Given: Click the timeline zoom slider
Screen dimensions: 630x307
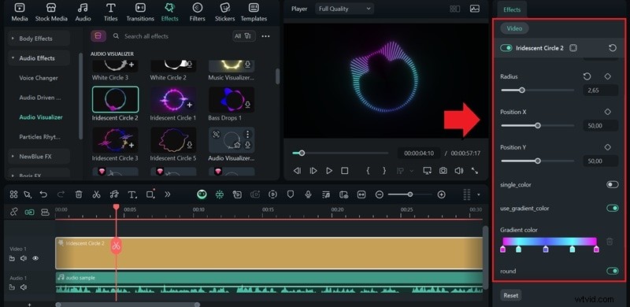Looking at the screenshot, I should tap(409, 194).
